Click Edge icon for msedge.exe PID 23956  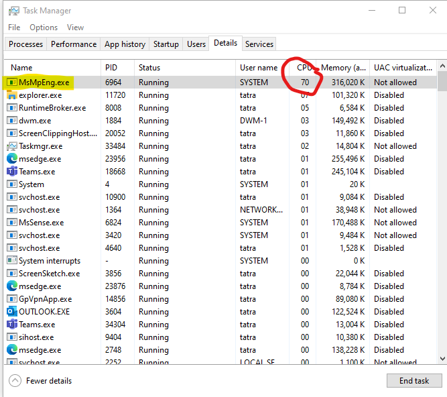[11, 158]
